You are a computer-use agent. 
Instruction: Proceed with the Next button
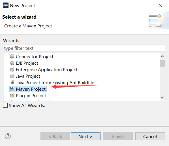pos(85,136)
